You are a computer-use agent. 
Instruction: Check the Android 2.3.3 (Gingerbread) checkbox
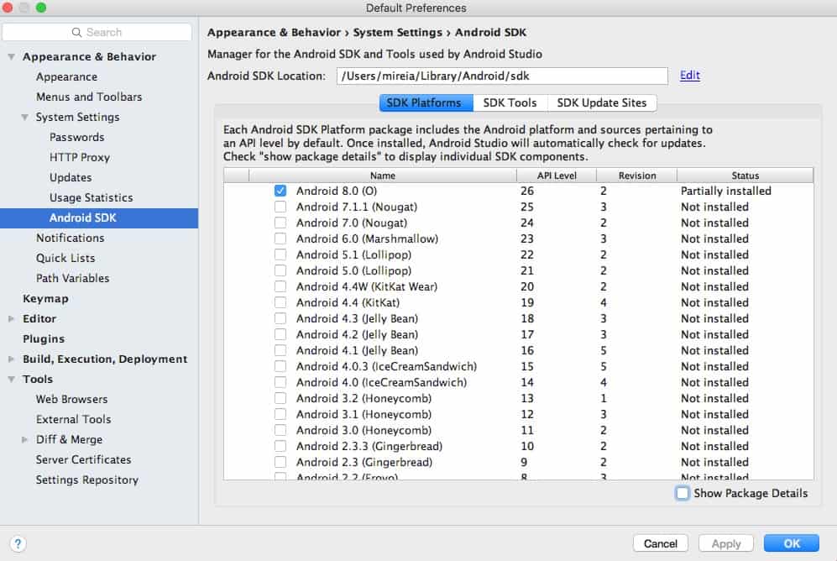point(280,446)
